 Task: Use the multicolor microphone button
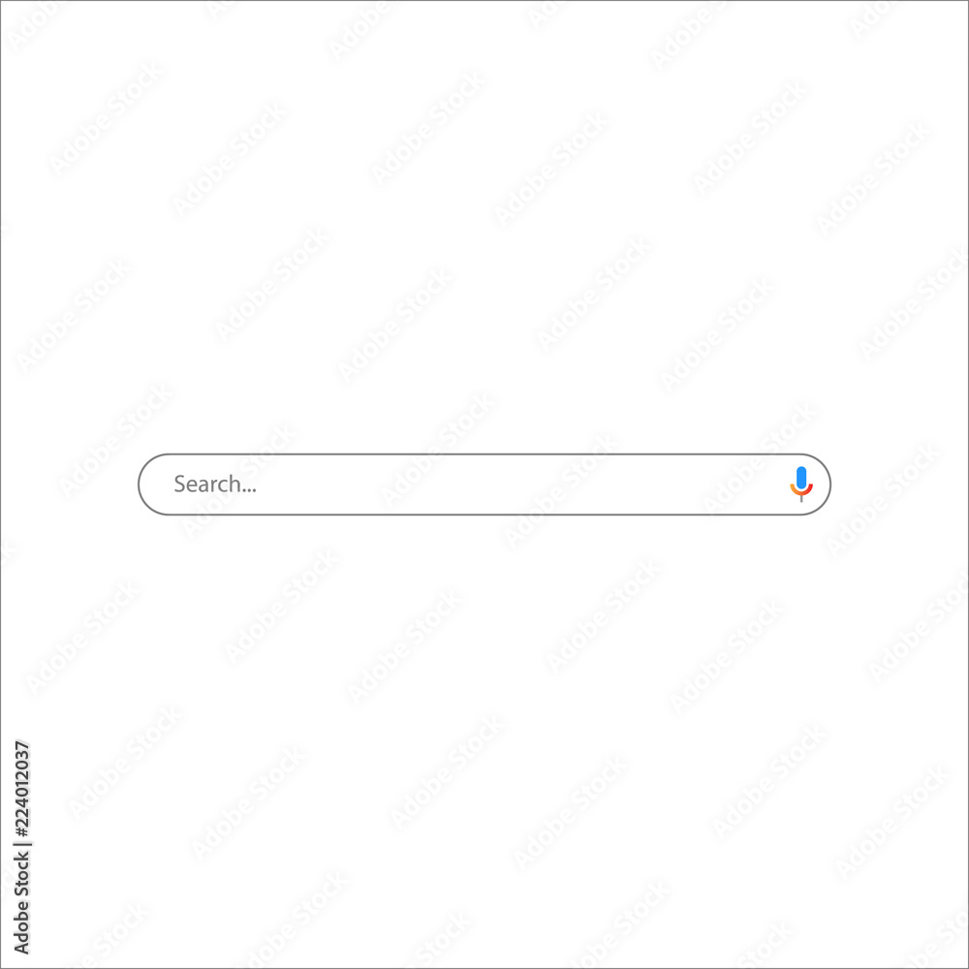[x=801, y=484]
